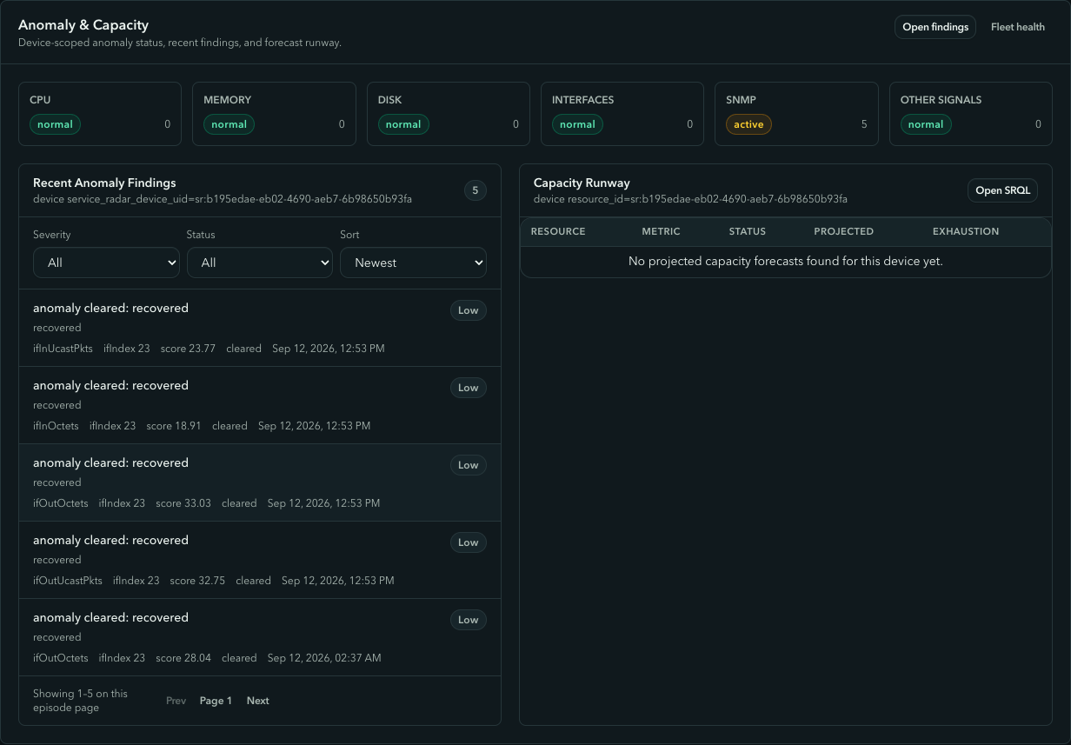Image resolution: width=1071 pixels, height=745 pixels.
Task: Click the Open SRQL button
Action: pos(1002,190)
